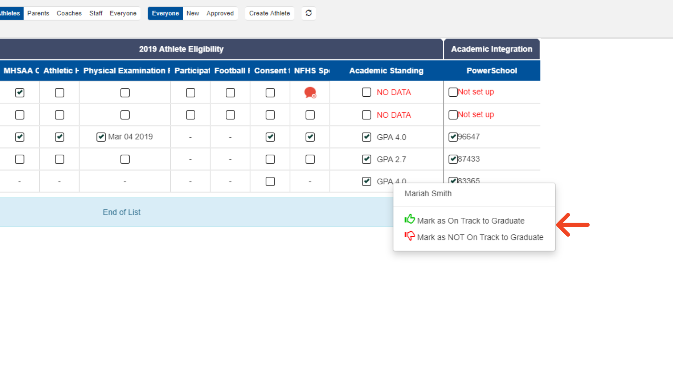Show Approved athletes filter
This screenshot has height=378, width=673.
220,13
